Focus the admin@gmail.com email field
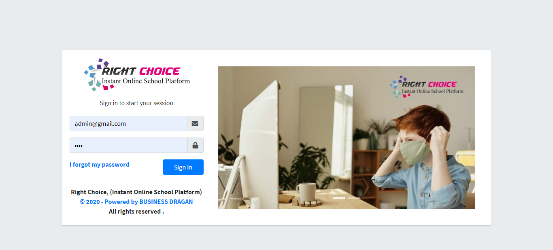Image resolution: width=553 pixels, height=250 pixels. 128,123
